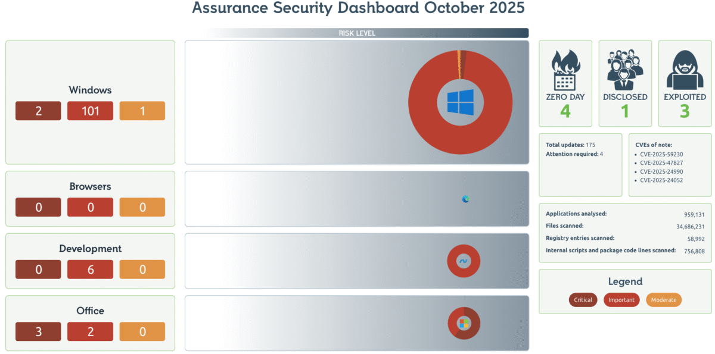Click the Disclosed crowd icon
The image size is (715, 354).
coord(625,69)
